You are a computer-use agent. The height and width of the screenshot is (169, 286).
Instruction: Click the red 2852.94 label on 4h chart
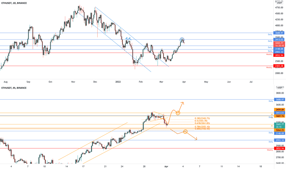tap(280, 148)
